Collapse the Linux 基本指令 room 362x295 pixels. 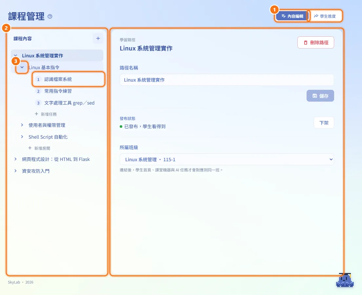click(x=22, y=67)
